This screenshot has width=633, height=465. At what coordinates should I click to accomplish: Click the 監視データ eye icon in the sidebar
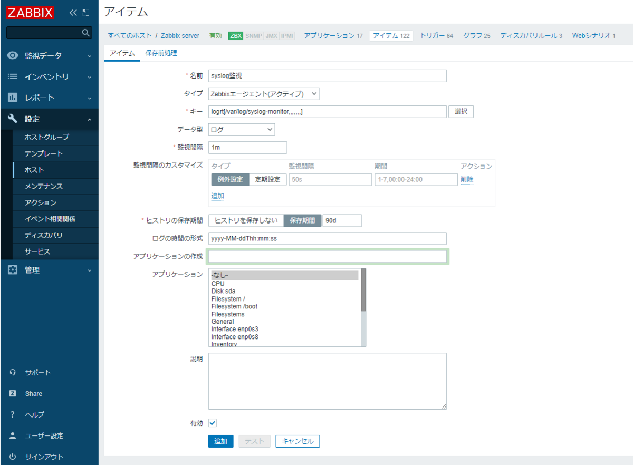click(13, 55)
